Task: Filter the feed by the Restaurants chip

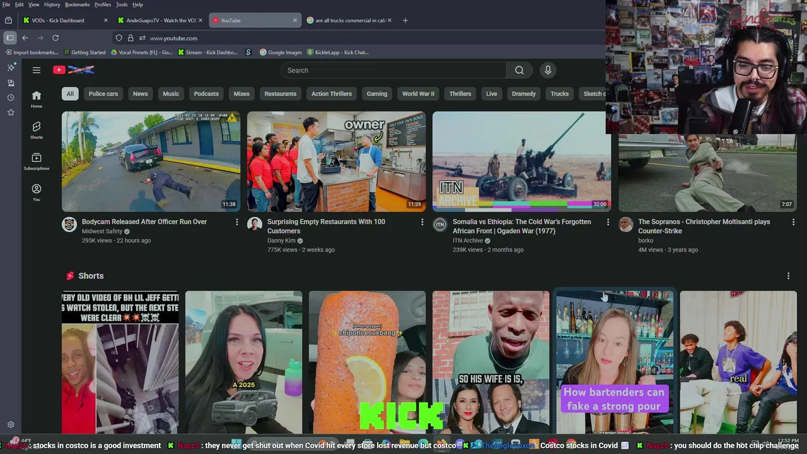Action: [281, 94]
